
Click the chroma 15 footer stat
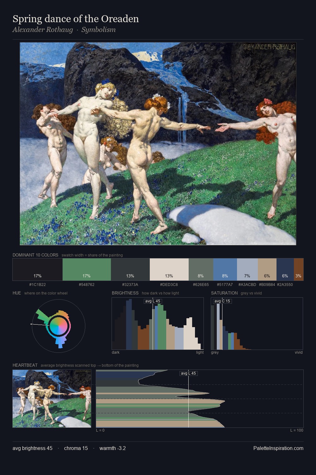point(76,448)
